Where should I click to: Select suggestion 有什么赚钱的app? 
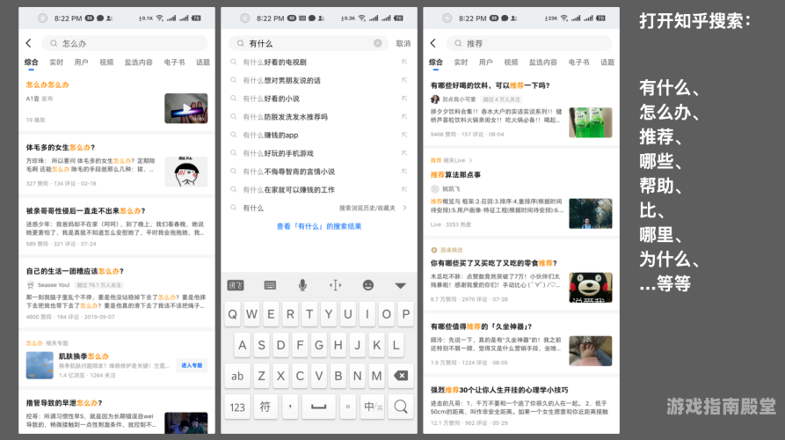271,135
